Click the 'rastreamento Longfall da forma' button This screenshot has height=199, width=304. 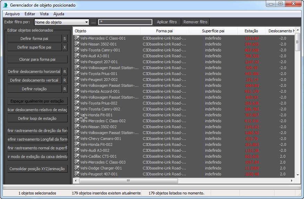37,139
